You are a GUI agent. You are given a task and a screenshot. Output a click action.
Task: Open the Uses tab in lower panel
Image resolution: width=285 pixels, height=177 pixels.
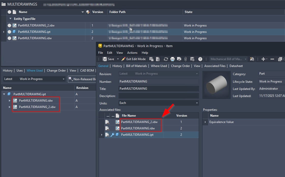tap(20, 71)
